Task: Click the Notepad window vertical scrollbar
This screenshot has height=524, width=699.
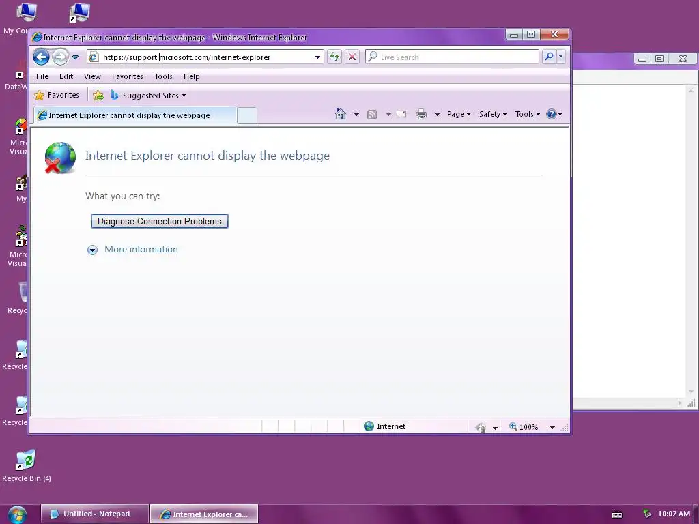Action: (691, 241)
